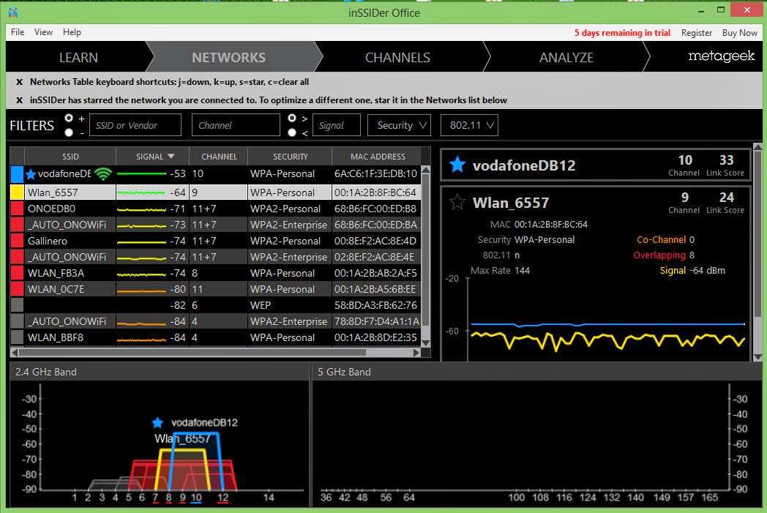Click the inSSIDer app icon in title bar
767x513 pixels.
point(12,12)
